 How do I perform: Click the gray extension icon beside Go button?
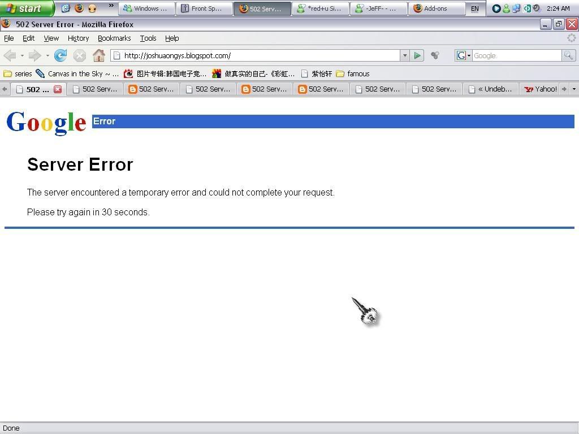tap(435, 56)
